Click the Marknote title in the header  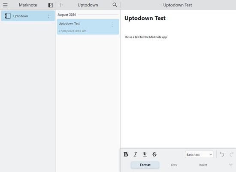coord(28,5)
